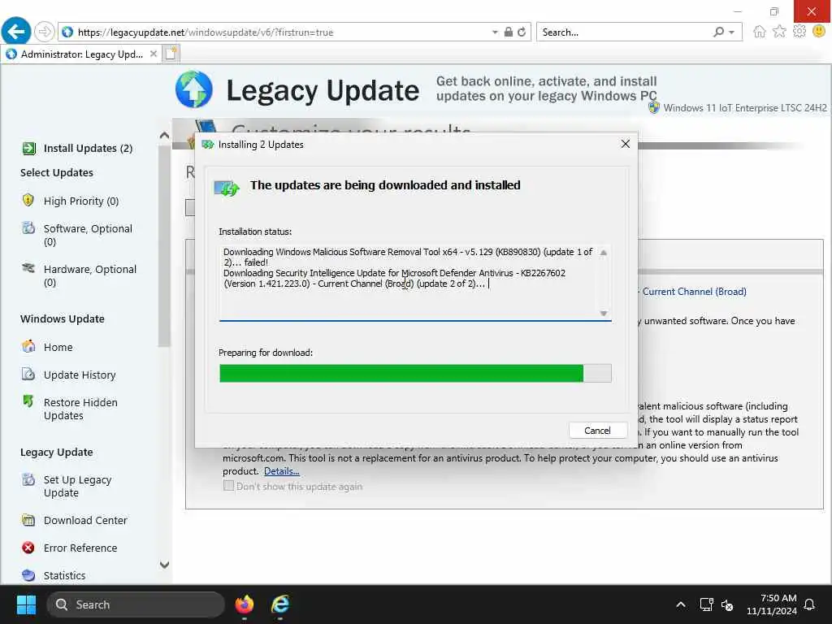Click the search magnifier icon

[718, 32]
